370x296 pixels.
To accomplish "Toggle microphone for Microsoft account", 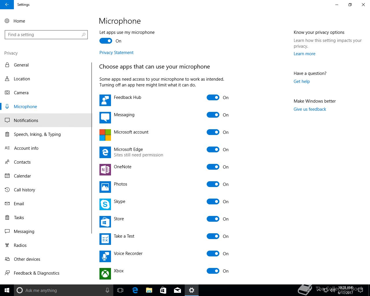I will point(213,132).
